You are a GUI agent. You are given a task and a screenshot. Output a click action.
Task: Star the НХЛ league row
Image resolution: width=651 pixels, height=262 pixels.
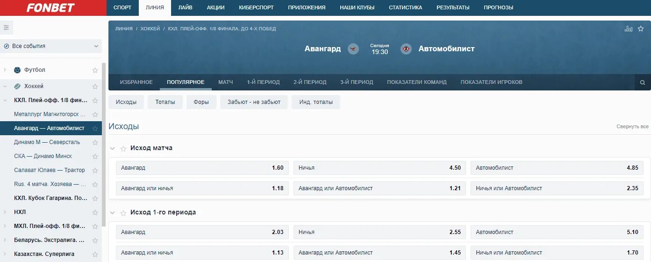(x=95, y=212)
